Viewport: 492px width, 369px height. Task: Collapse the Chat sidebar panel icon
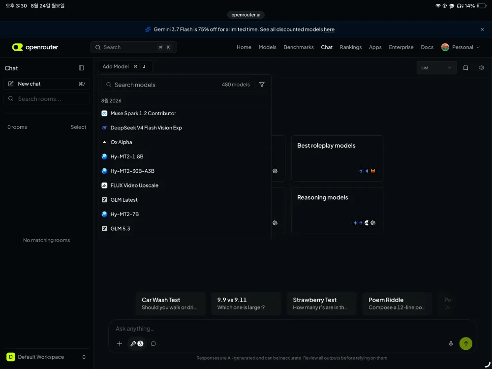click(81, 68)
